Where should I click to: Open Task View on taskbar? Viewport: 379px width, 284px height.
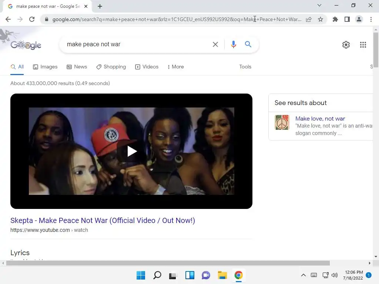pyautogui.click(x=172, y=275)
